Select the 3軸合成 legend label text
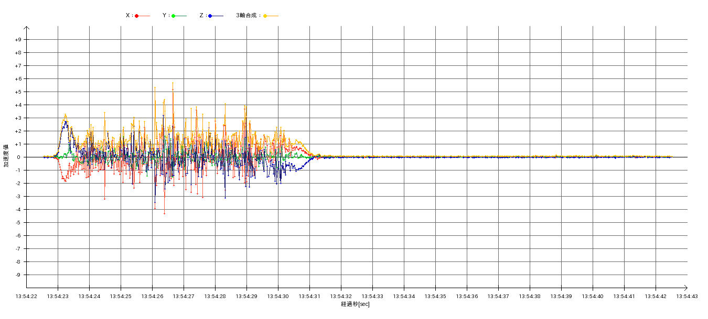 pyautogui.click(x=248, y=16)
